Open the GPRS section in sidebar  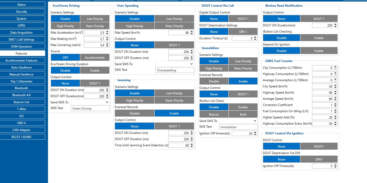point(21,25)
